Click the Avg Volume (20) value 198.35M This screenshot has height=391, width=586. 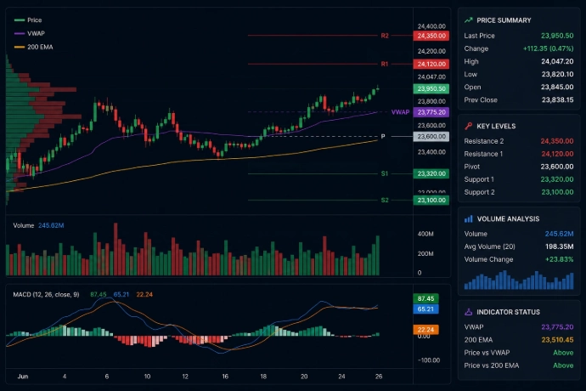pyautogui.click(x=559, y=246)
